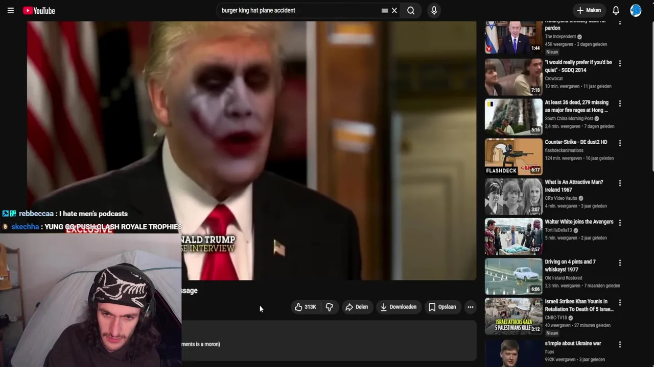Visit South China Morning Post channel

coord(569,119)
